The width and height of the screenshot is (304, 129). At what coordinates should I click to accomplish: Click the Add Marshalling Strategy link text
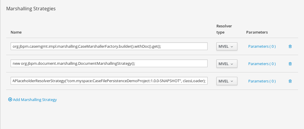click(35, 100)
